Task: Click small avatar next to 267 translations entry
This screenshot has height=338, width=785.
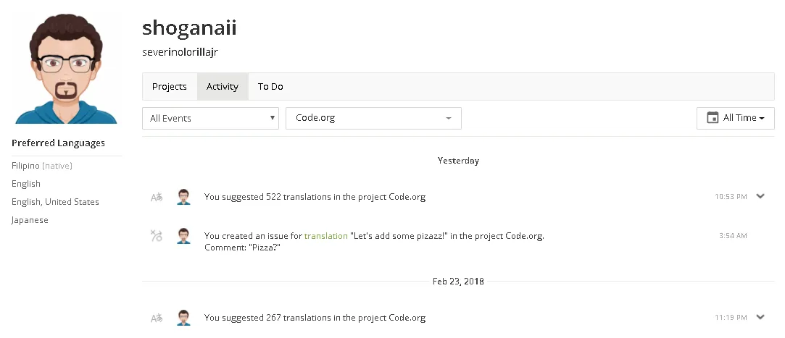Action: pyautogui.click(x=183, y=318)
